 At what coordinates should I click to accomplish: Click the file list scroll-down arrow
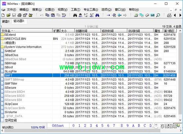[x=180, y=120]
